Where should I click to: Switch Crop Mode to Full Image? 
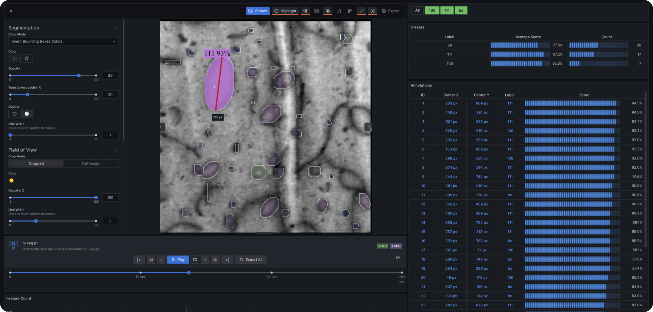90,163
